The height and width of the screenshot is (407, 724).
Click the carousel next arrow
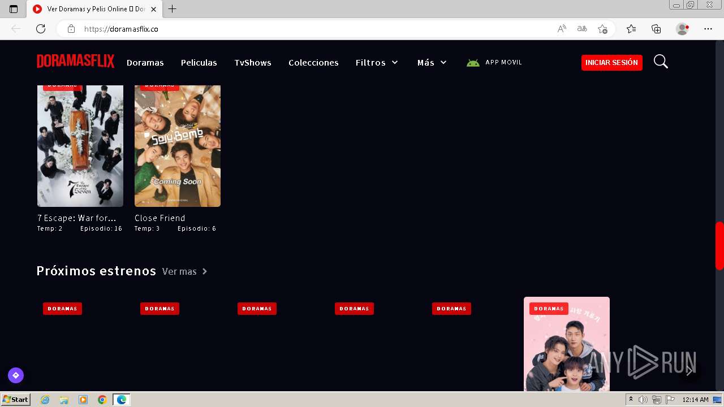pyautogui.click(x=689, y=371)
